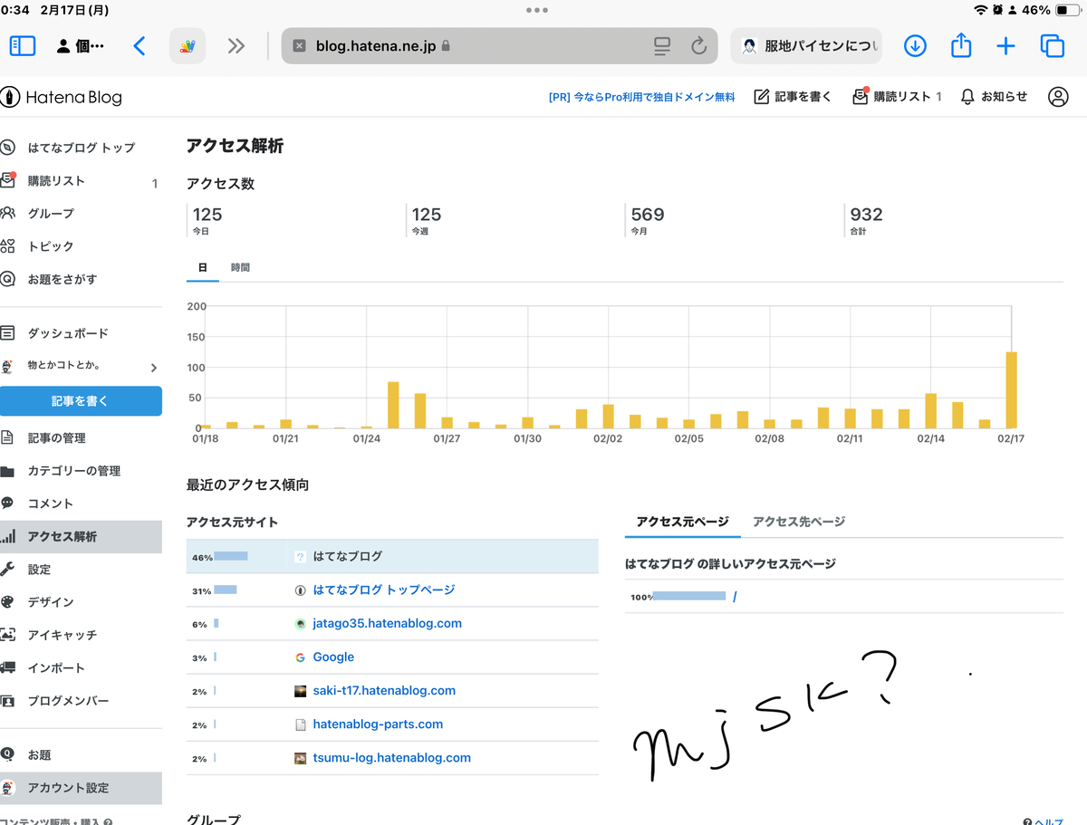Tap the three-dot multitasking control at top

click(x=536, y=10)
